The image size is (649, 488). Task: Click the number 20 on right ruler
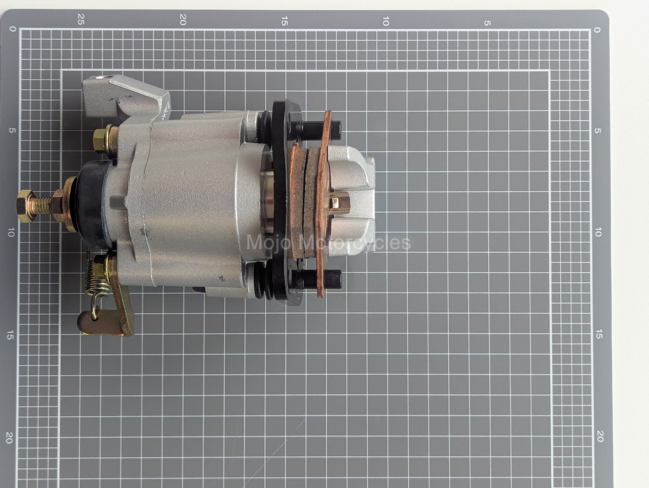(x=598, y=436)
